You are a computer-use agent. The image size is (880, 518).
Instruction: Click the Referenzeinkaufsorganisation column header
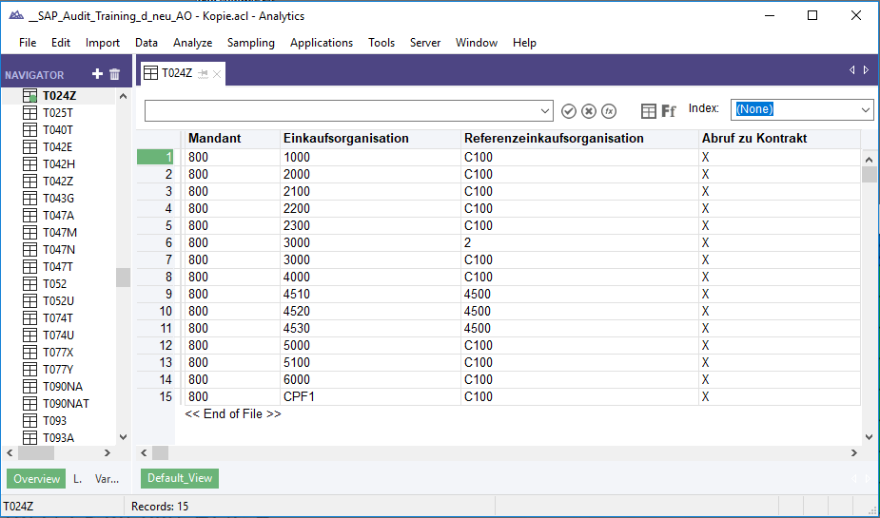coord(579,139)
